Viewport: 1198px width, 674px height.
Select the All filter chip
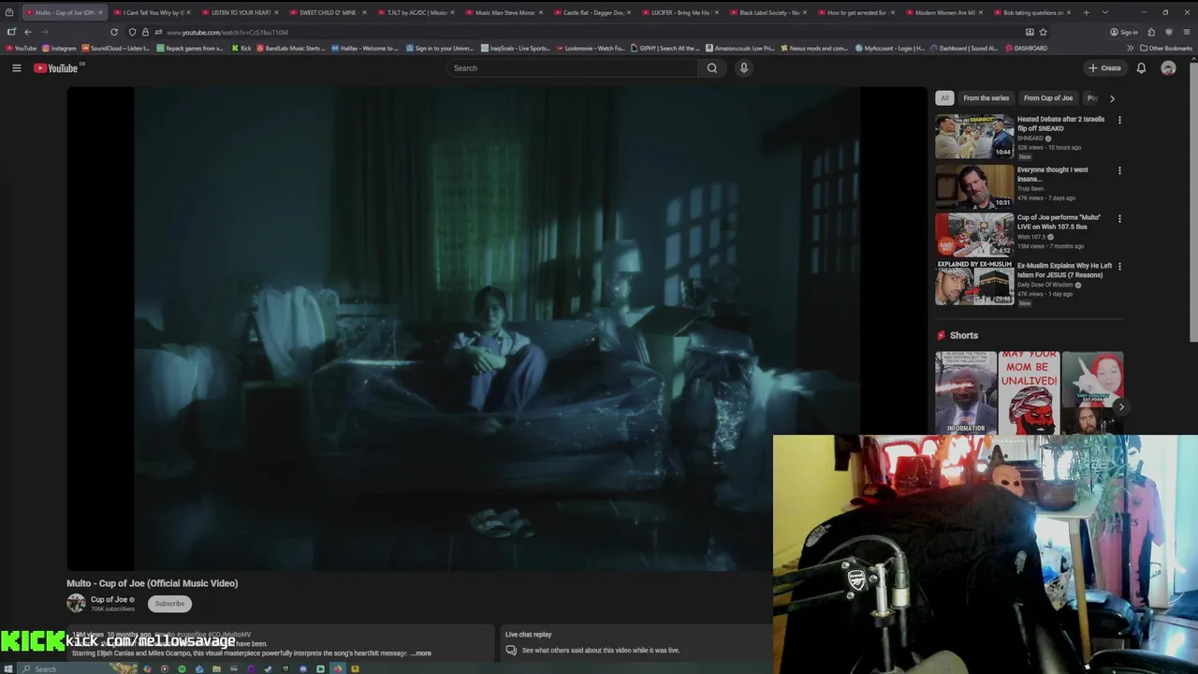(944, 98)
